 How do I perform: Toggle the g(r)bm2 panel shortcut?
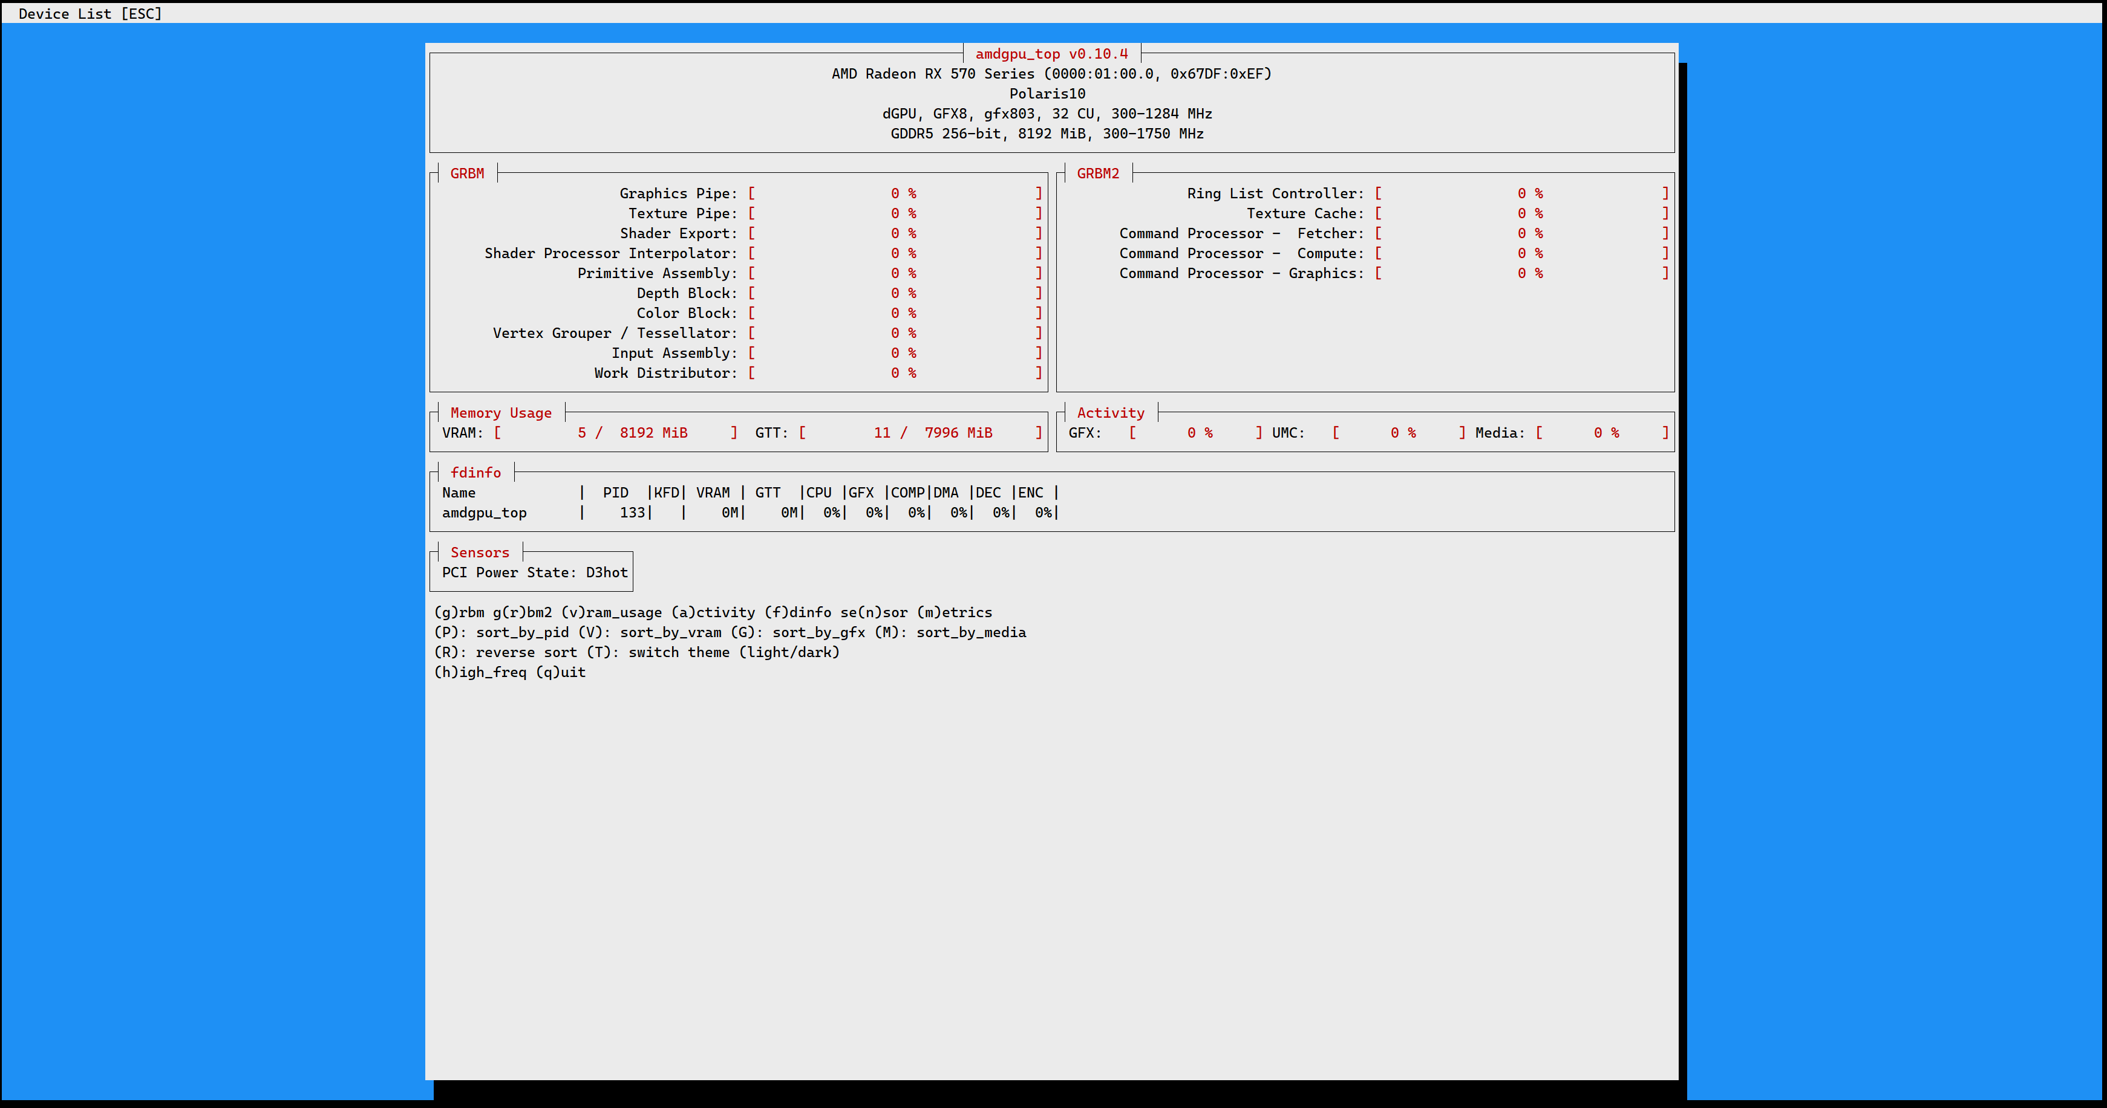point(522,612)
